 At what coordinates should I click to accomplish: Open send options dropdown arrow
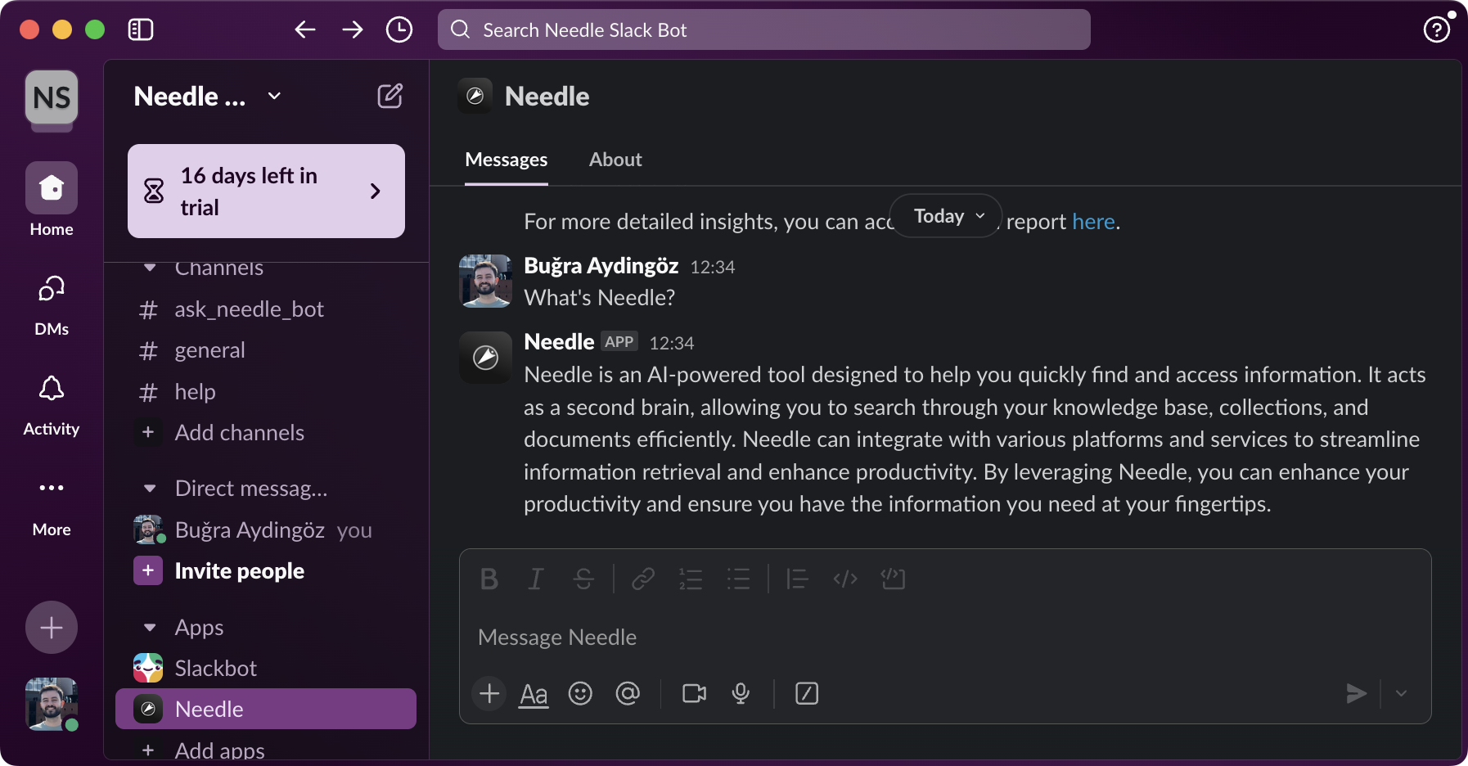click(x=1401, y=694)
